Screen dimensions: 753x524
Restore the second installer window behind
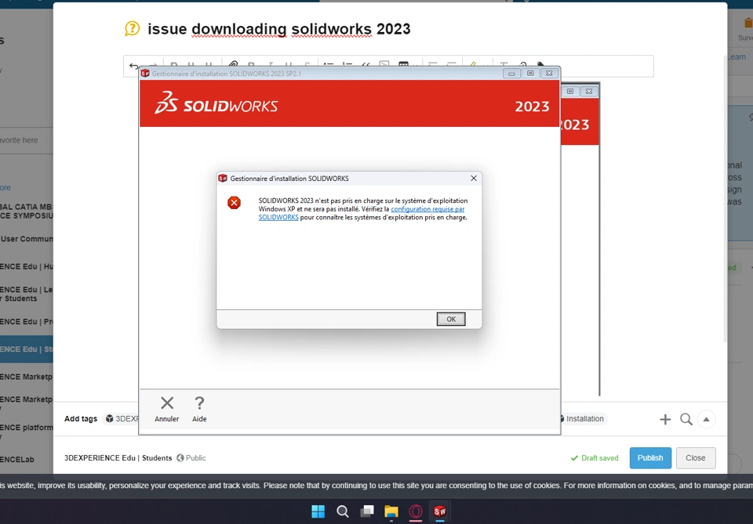(570, 91)
